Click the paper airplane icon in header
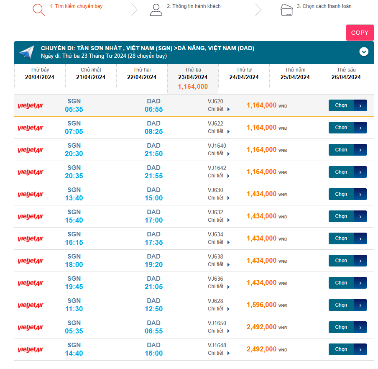The height and width of the screenshot is (369, 378). coord(26,52)
